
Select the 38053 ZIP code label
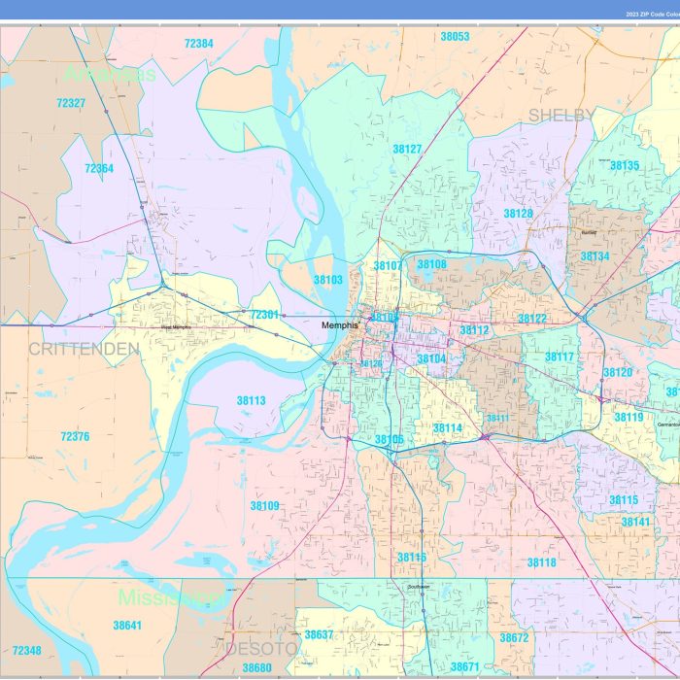455,37
